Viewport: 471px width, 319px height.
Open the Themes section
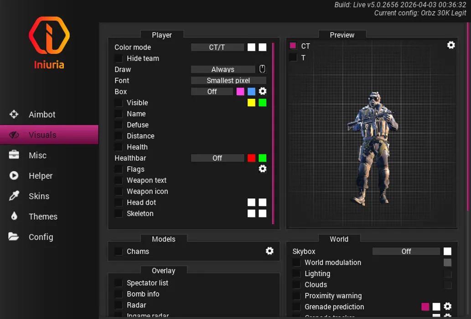point(49,216)
